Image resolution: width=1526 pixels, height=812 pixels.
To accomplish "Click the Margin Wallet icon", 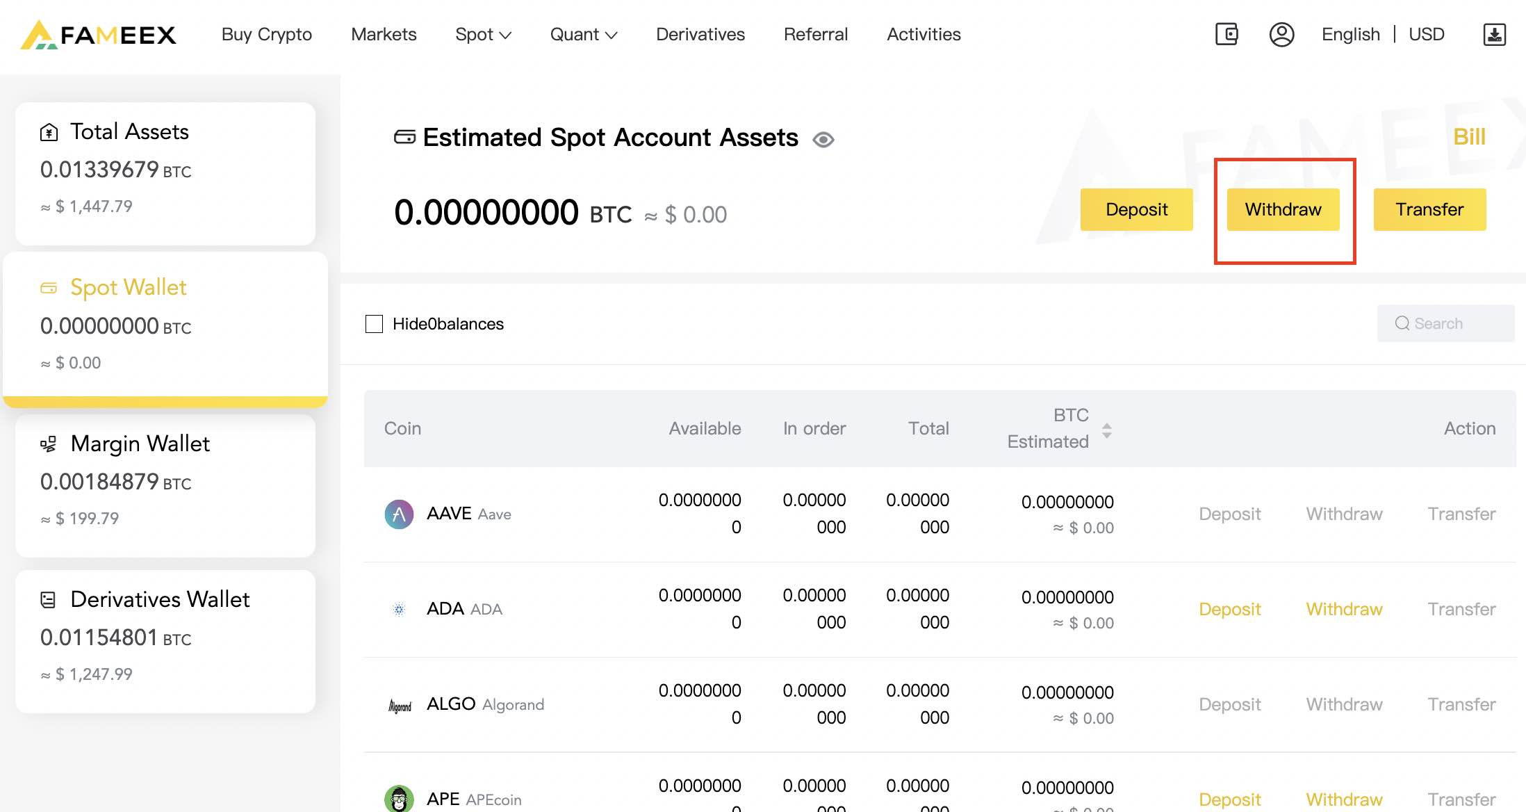I will [49, 444].
